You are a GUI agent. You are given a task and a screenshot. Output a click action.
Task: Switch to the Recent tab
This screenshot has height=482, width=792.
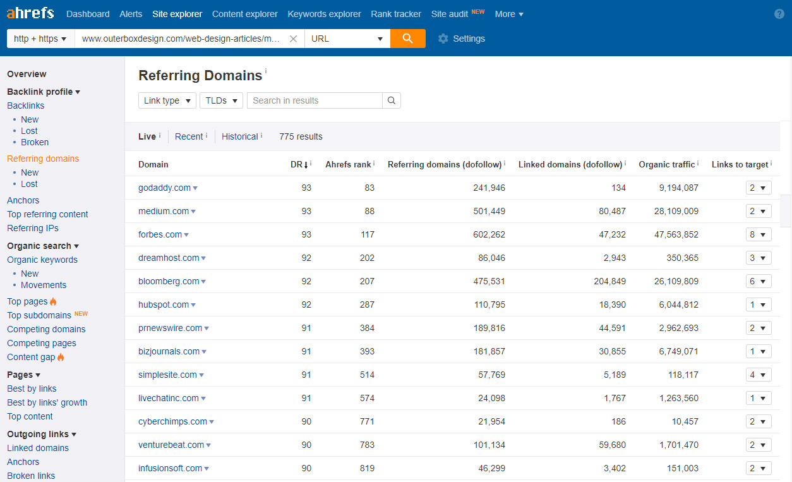click(189, 136)
